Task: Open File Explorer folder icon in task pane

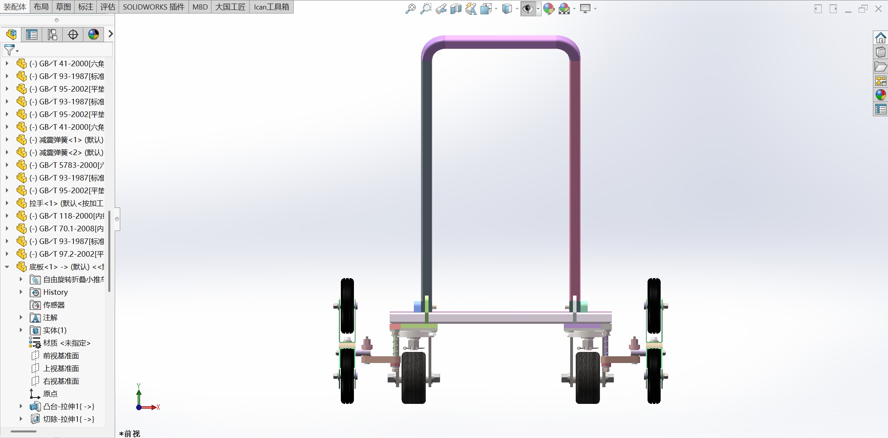Action: tap(880, 67)
